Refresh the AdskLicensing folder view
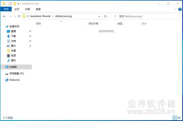This screenshot has height=121, width=183. [105, 16]
